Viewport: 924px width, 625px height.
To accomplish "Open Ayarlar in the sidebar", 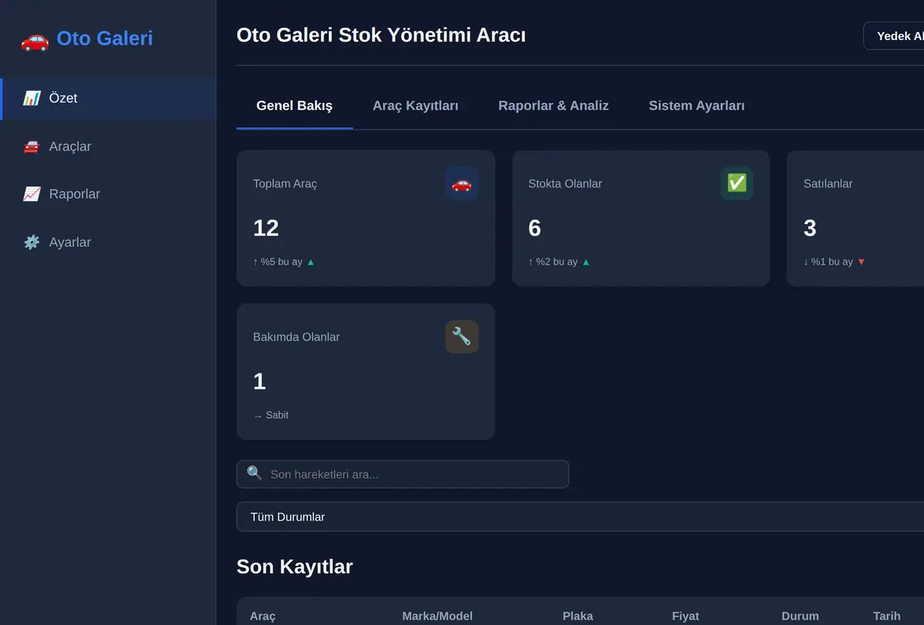I will 108,242.
